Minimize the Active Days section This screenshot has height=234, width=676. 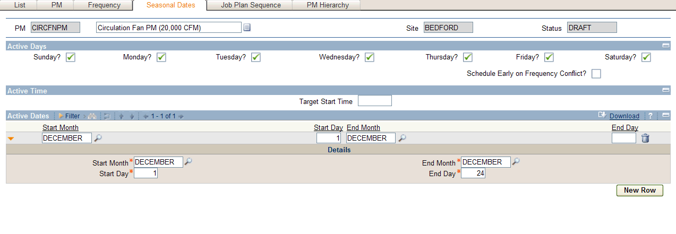click(666, 46)
